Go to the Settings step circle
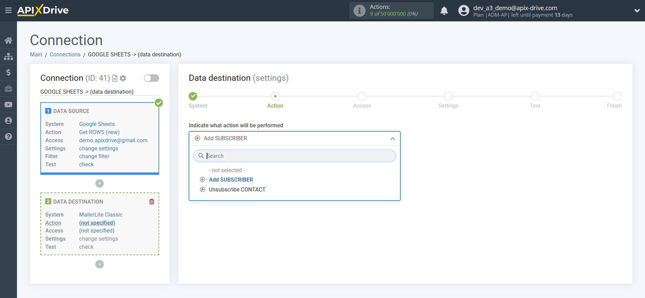The width and height of the screenshot is (645, 298). coord(448,96)
